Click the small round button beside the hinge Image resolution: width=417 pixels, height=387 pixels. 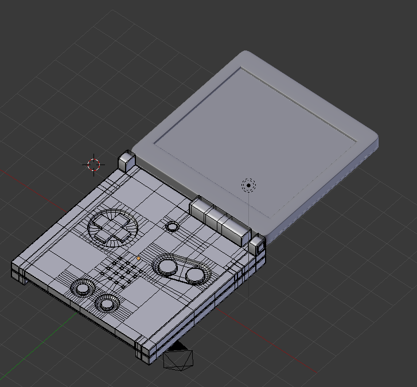[172, 226]
